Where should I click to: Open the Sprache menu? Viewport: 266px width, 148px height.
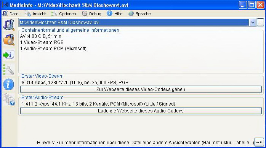coord(139,14)
